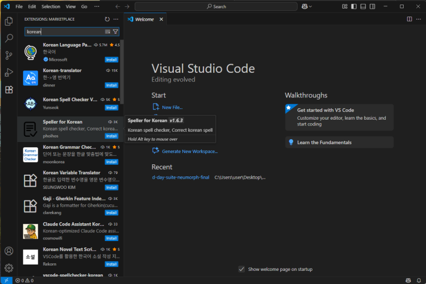This screenshot has width=426, height=284.
Task: Go forward with navigation arrow
Action: [x=127, y=6]
